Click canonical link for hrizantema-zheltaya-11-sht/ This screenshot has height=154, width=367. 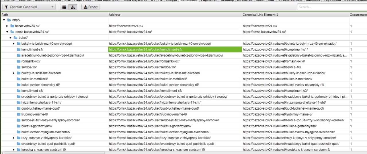pyautogui.click(x=284, y=102)
